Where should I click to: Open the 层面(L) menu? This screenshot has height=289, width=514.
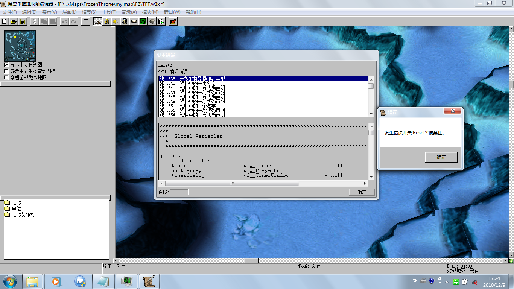tap(69, 12)
